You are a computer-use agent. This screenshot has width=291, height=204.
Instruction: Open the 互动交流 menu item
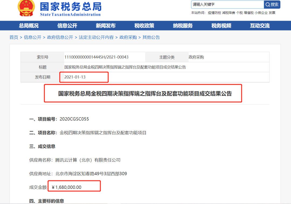pyautogui.click(x=259, y=26)
